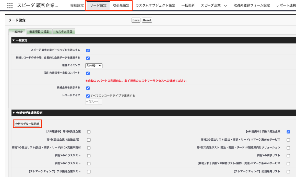Open the 連携タイミング dropdown

[x=94, y=66]
